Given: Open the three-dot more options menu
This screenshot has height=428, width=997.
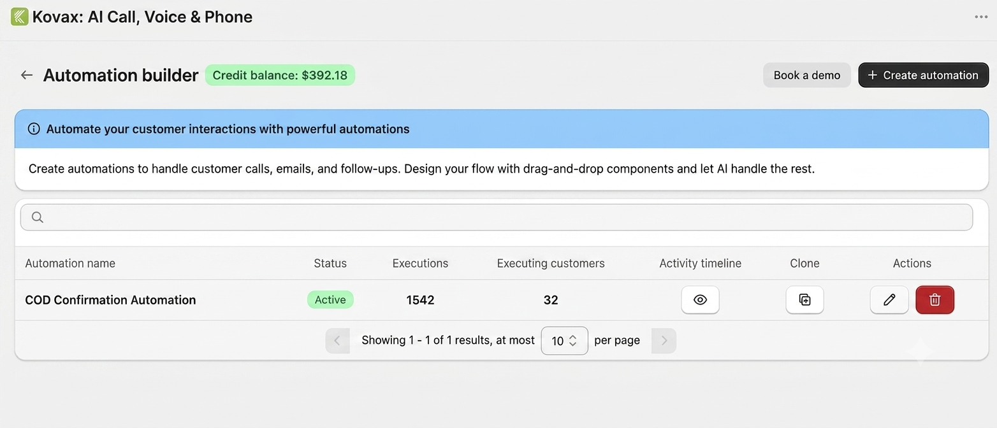Looking at the screenshot, I should point(981,17).
